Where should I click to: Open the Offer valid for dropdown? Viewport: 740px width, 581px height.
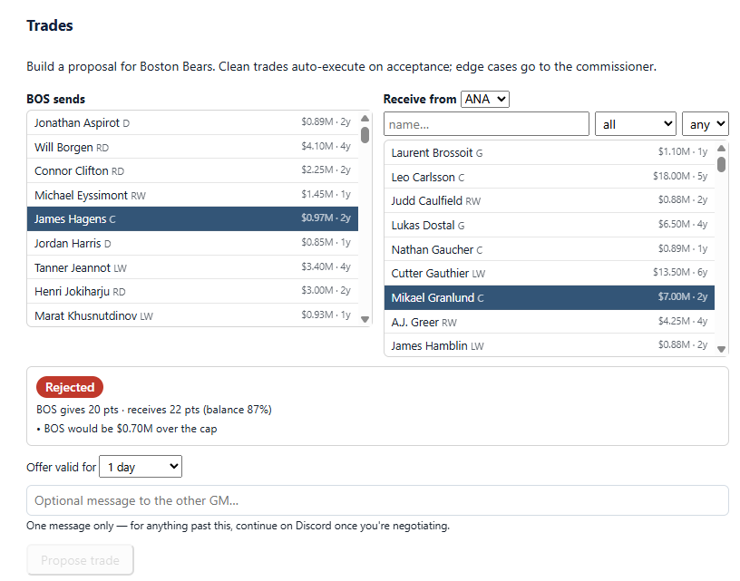[x=141, y=467]
